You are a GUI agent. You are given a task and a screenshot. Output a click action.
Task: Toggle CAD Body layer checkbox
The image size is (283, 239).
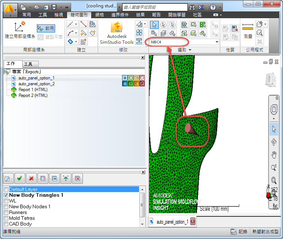coord(6,224)
